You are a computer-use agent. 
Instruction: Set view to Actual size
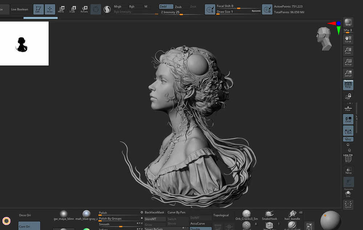(348, 62)
